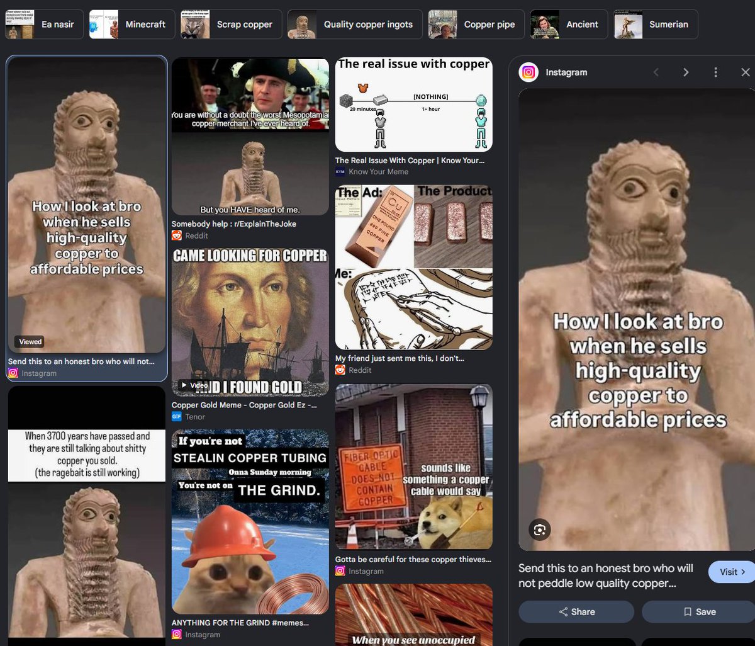The width and height of the screenshot is (755, 646).
Task: Open "The Real Issue With Copper | Know Your..." link
Action: coord(410,161)
